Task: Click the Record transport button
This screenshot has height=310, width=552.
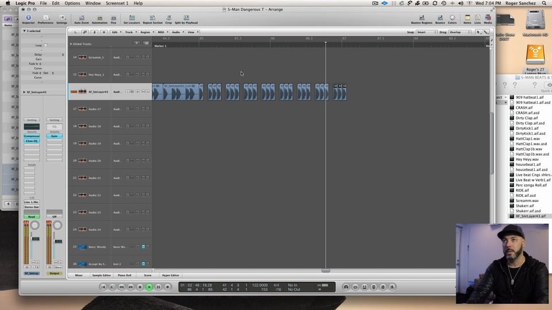Action: [167, 287]
